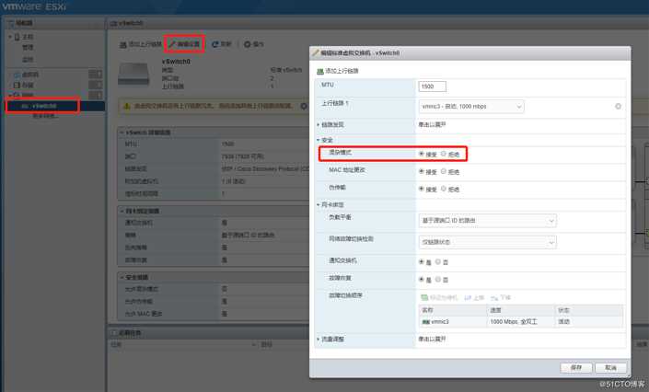Collapse the vSwitch details panel in background
The image size is (649, 392).
122,133
